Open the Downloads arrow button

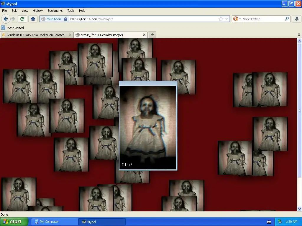297,19
